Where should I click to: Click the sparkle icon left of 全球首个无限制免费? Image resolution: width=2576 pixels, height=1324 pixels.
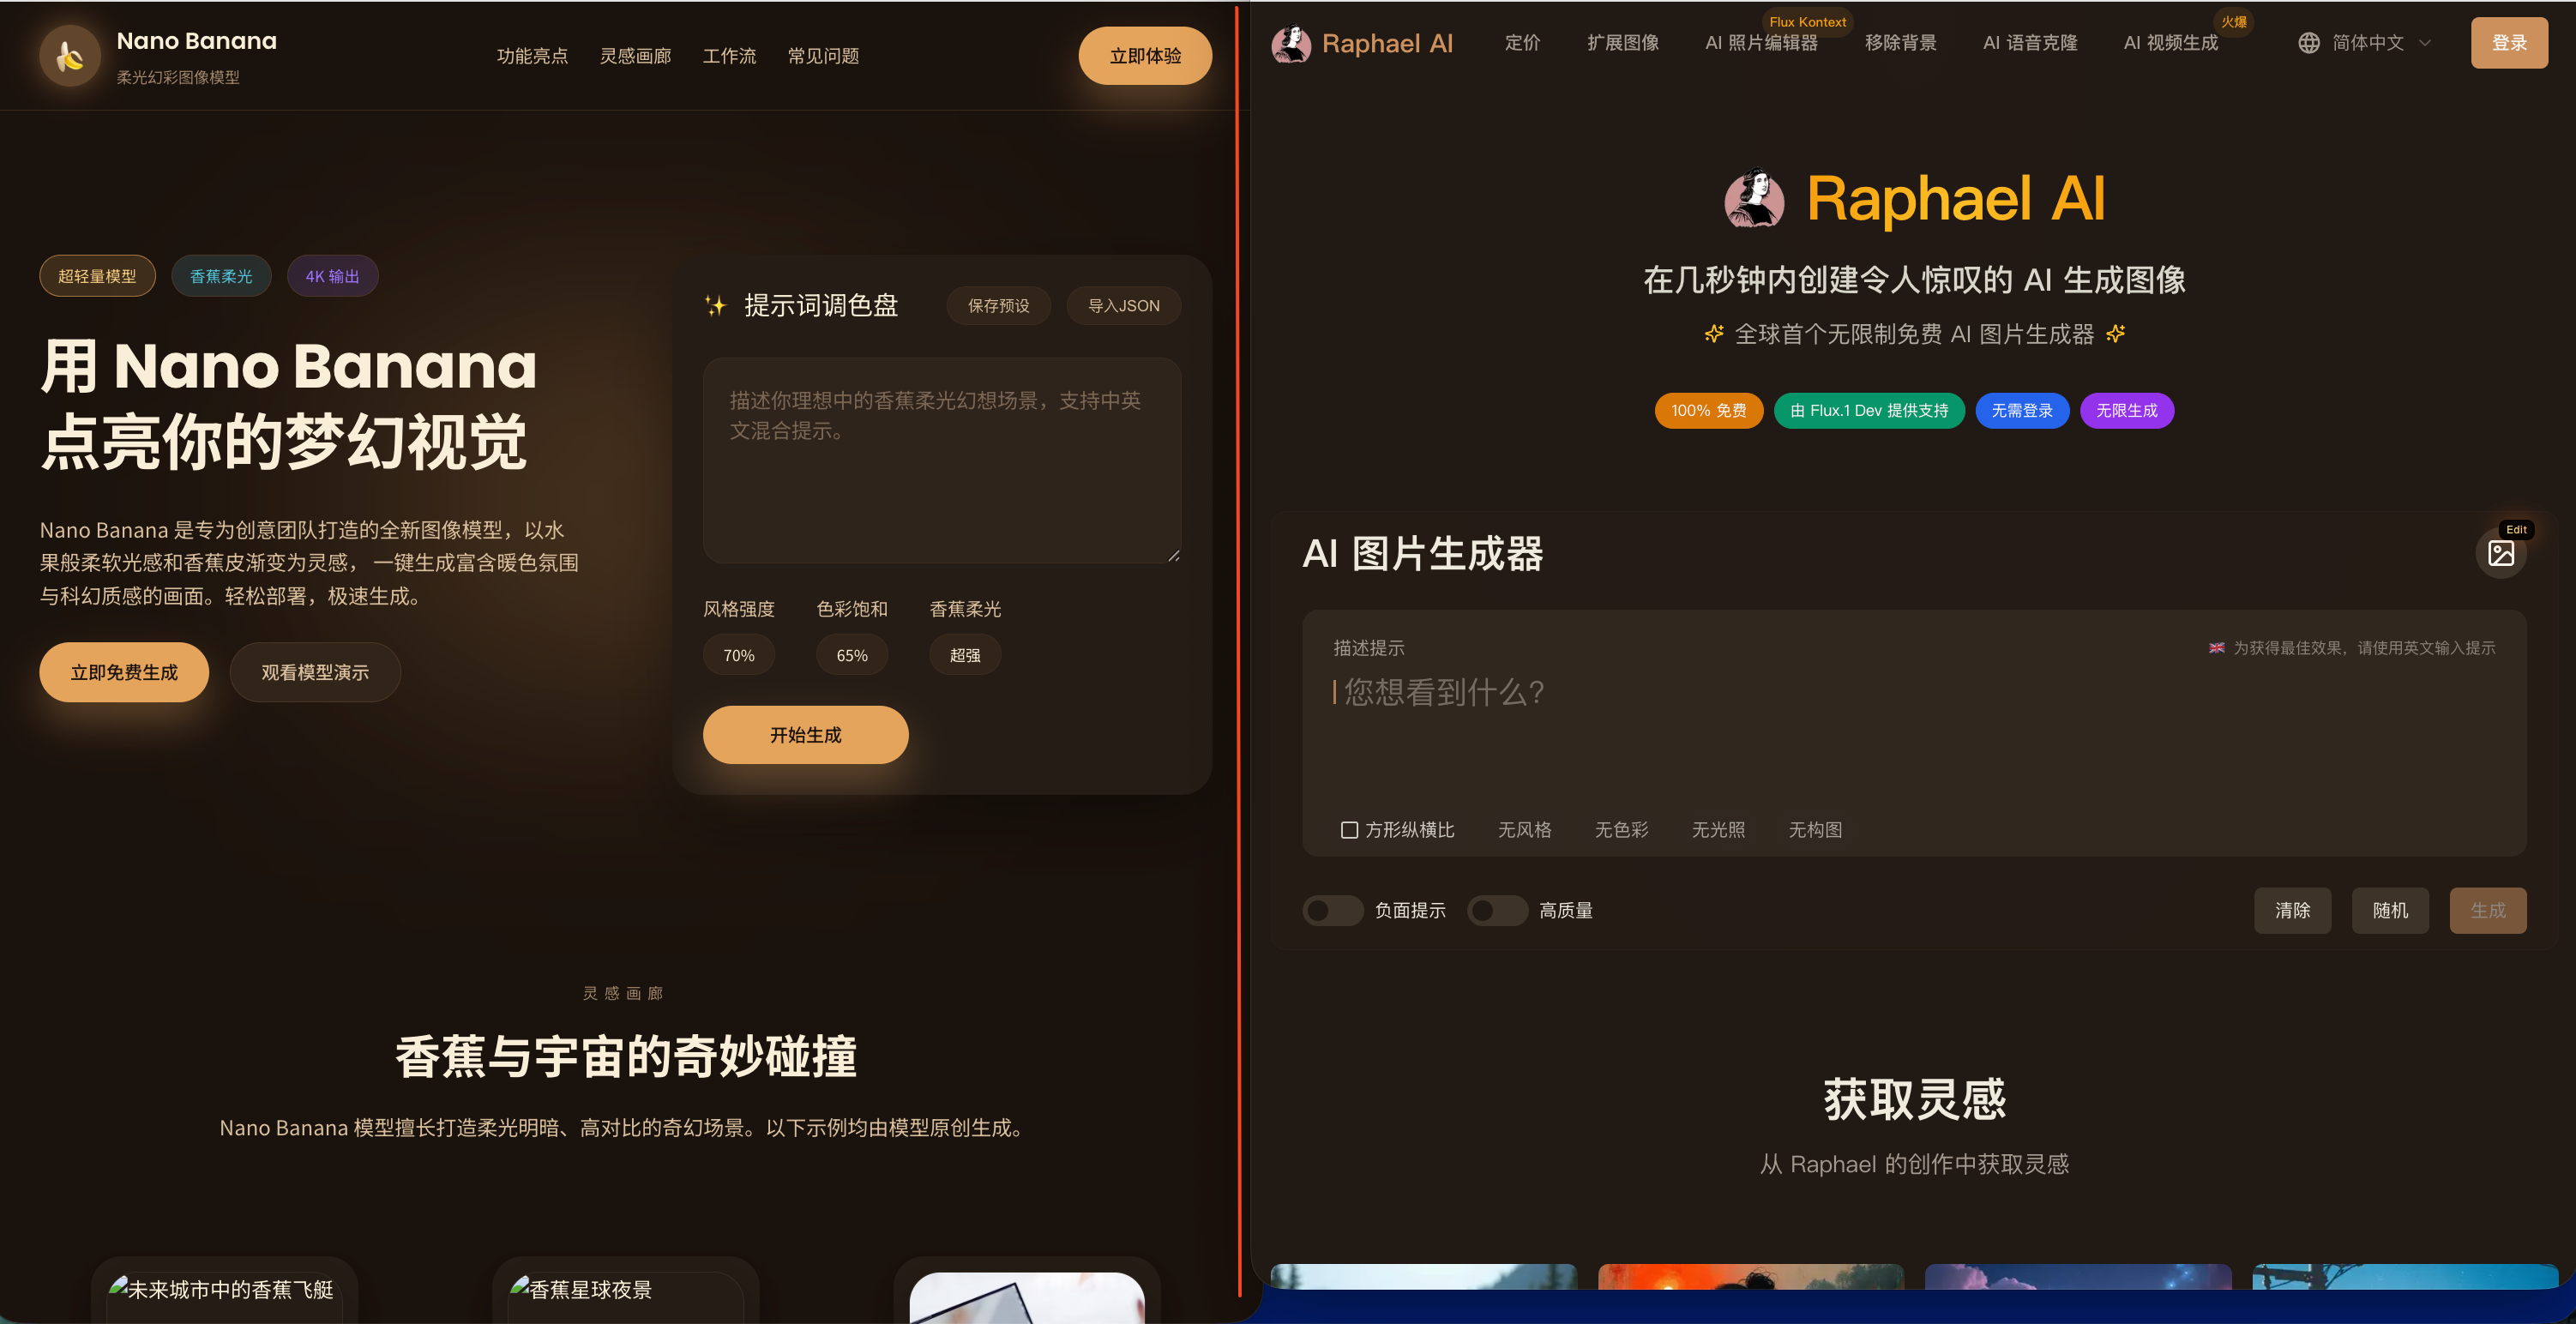(x=1714, y=334)
